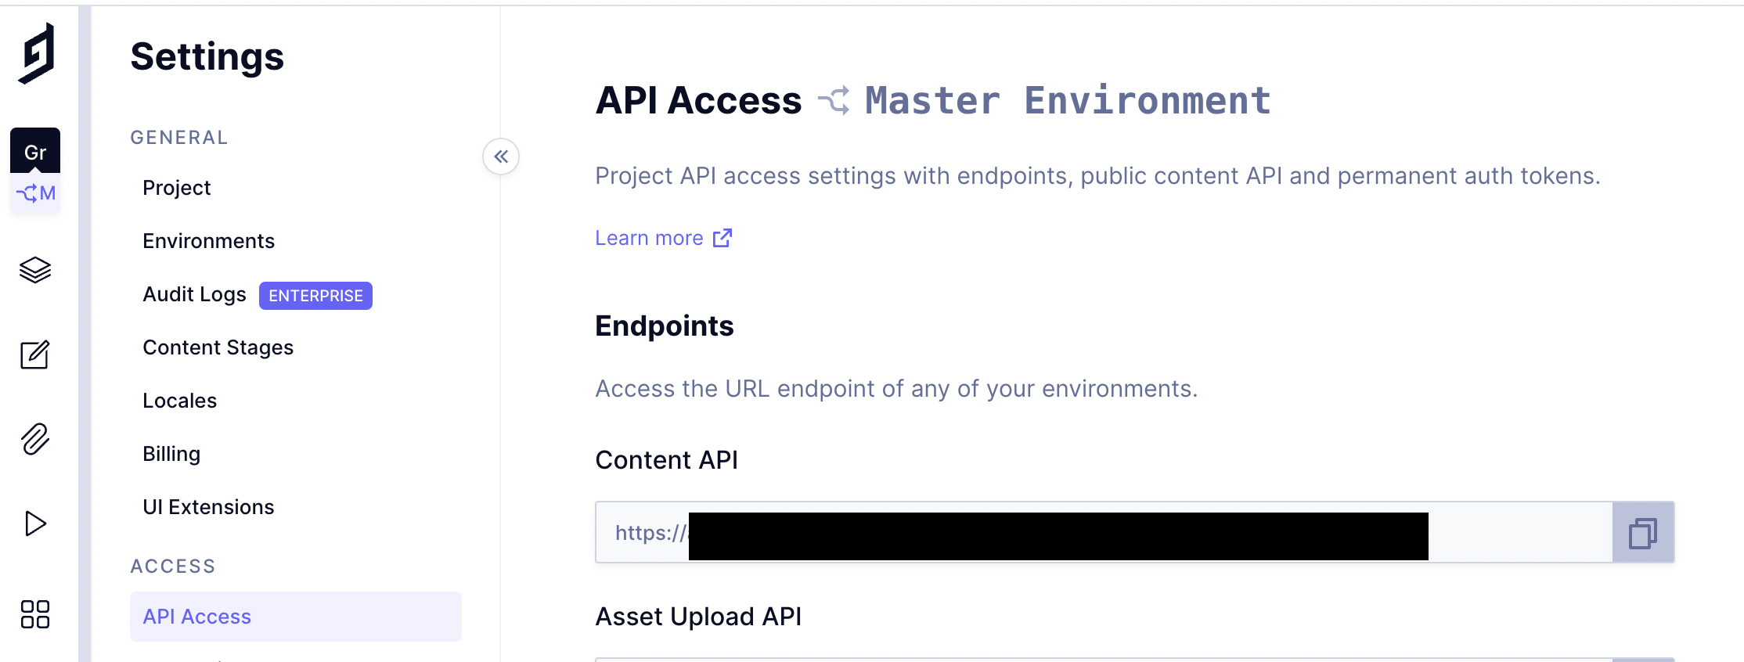Open the Learn more link
The image size is (1744, 662).
663,238
